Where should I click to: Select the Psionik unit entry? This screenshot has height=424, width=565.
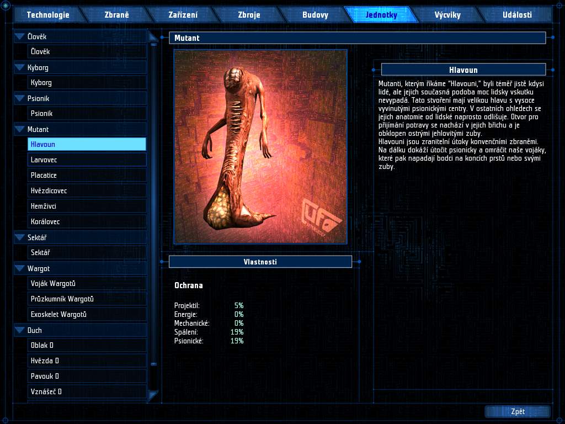[87, 113]
